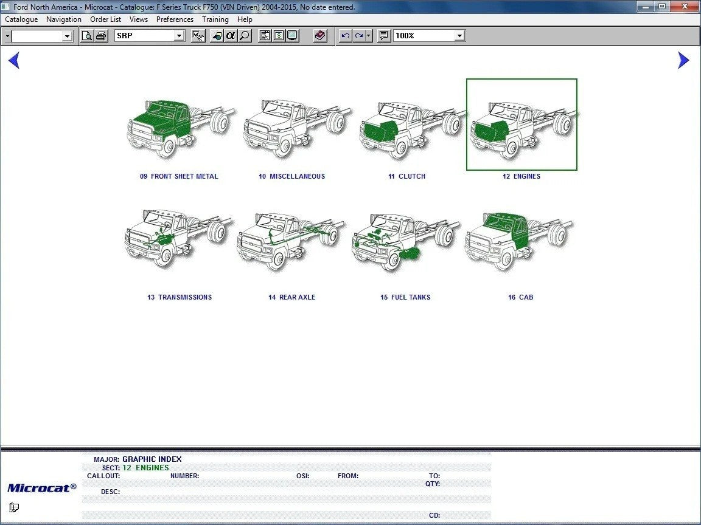Click the alpha symbol search icon
The width and height of the screenshot is (701, 525).
click(x=231, y=36)
